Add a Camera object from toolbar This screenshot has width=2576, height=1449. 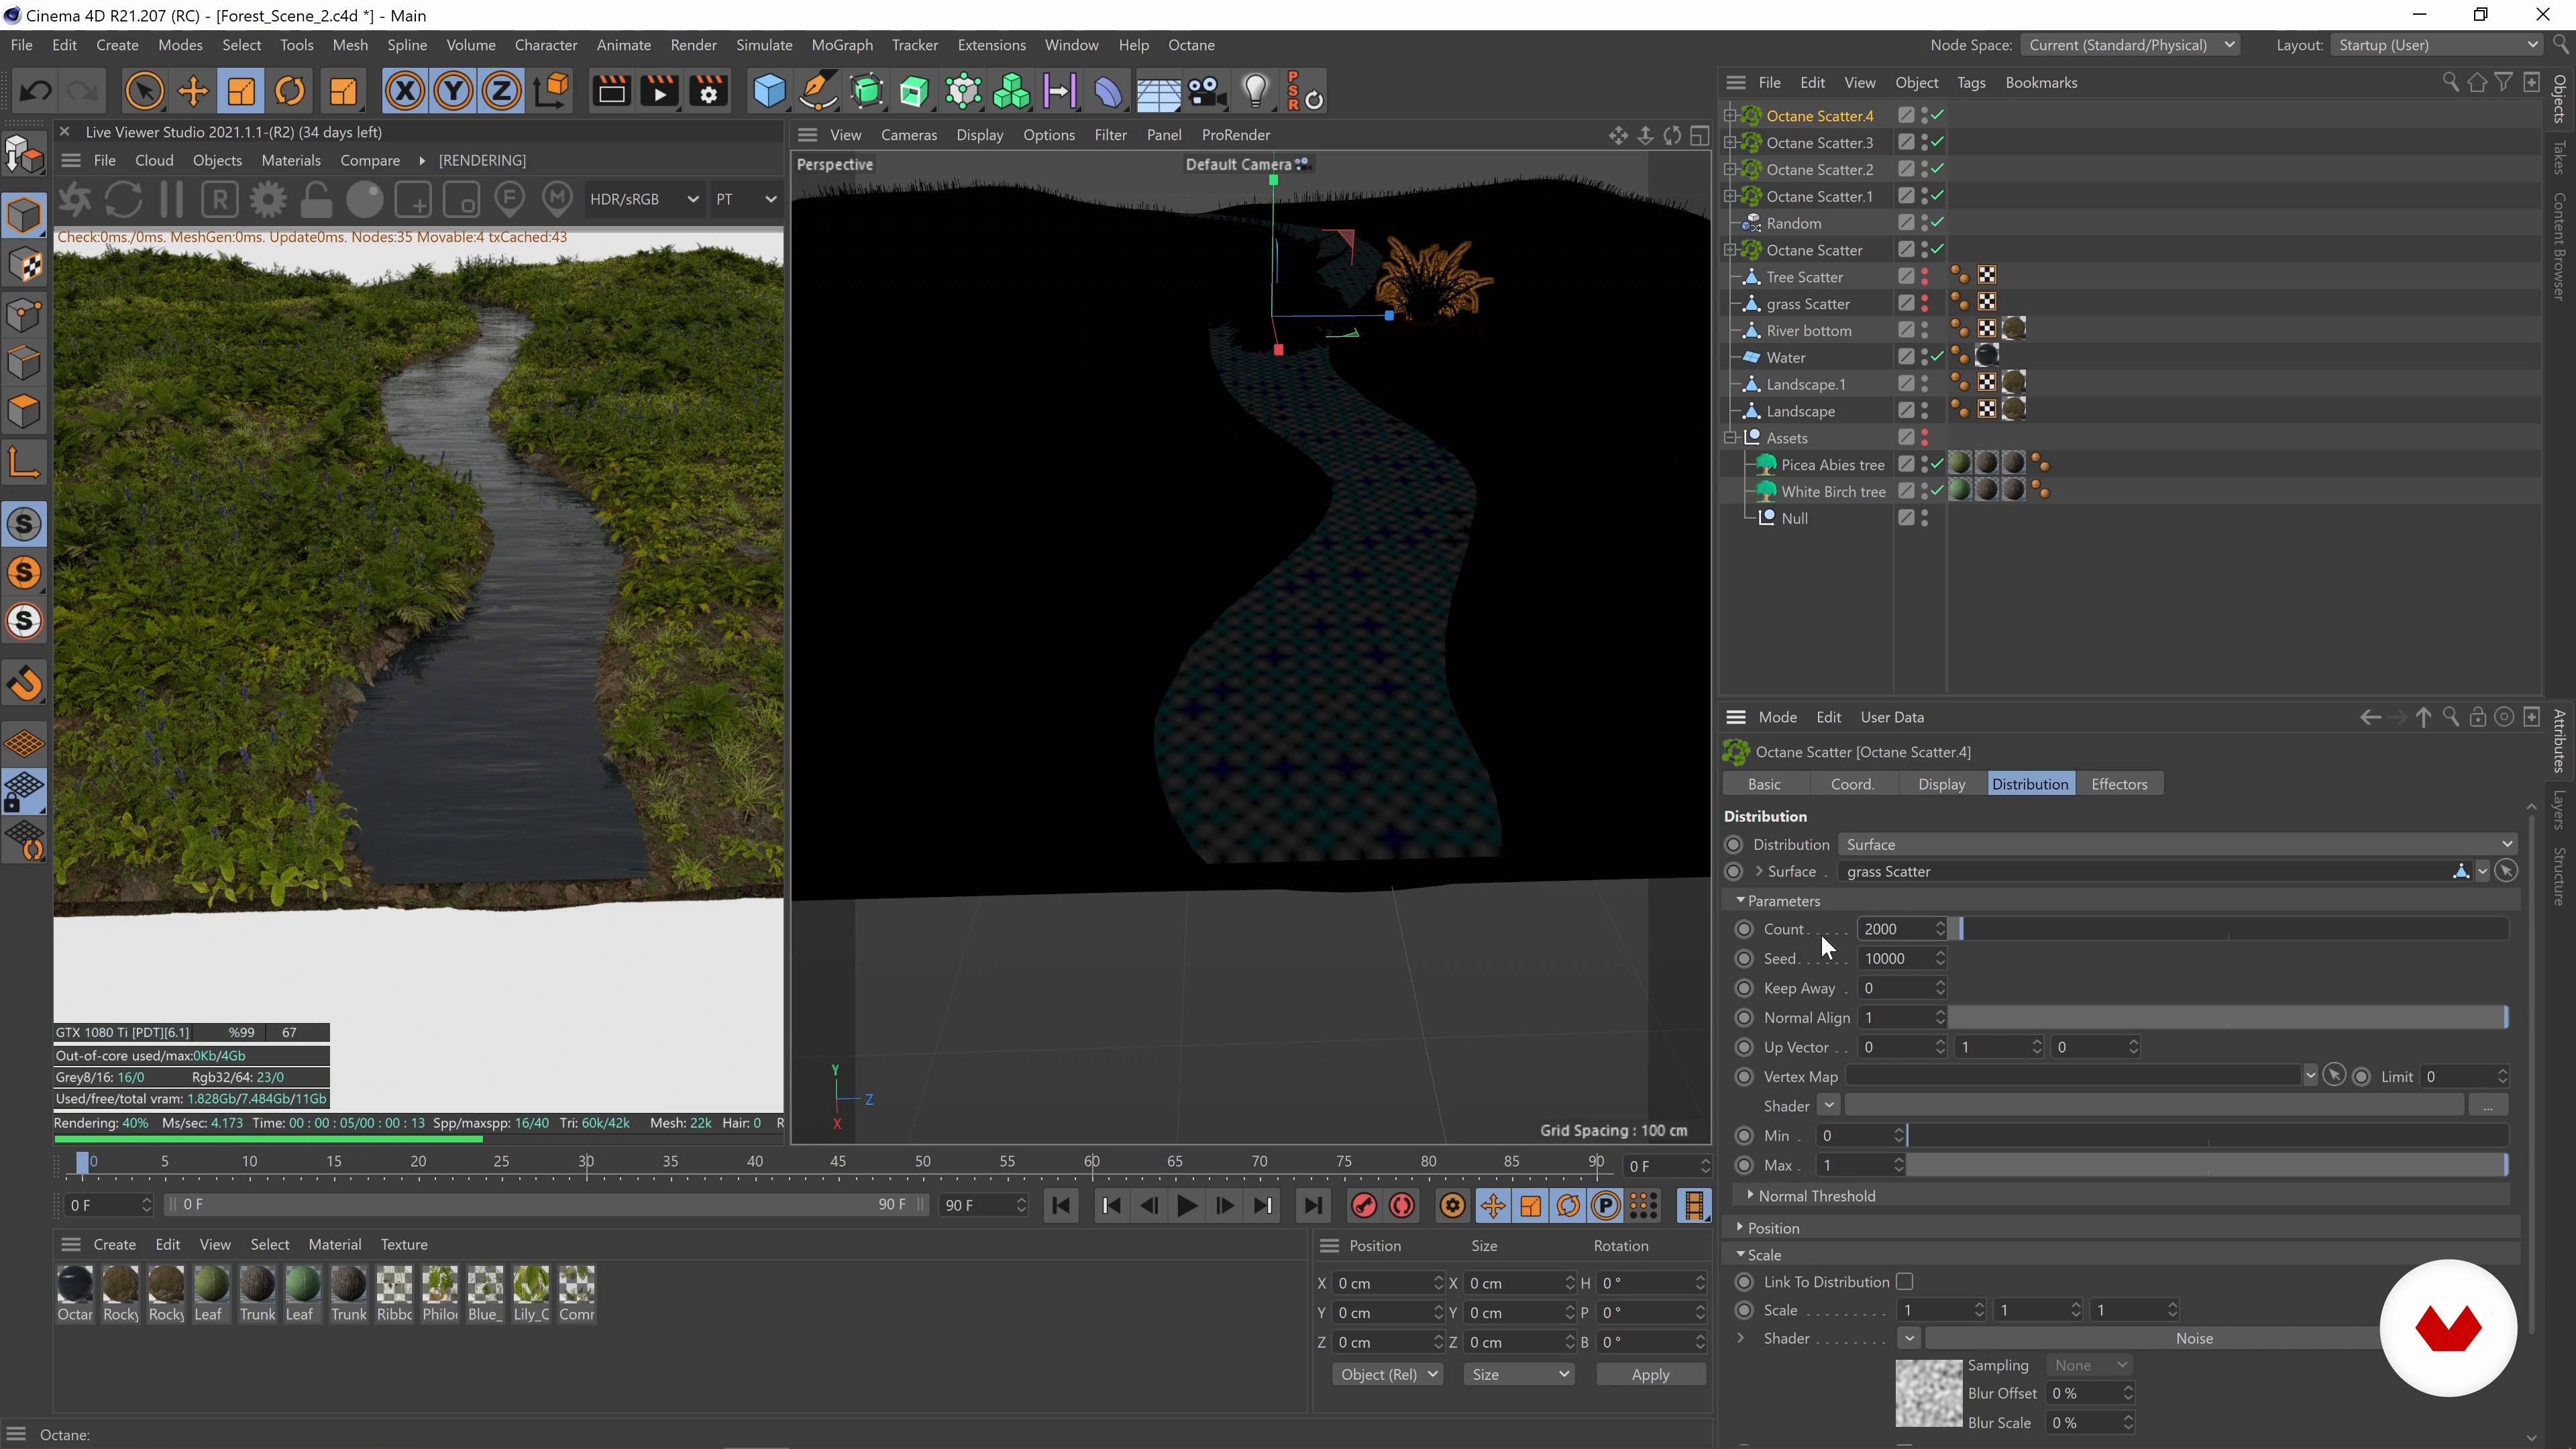pyautogui.click(x=1207, y=92)
